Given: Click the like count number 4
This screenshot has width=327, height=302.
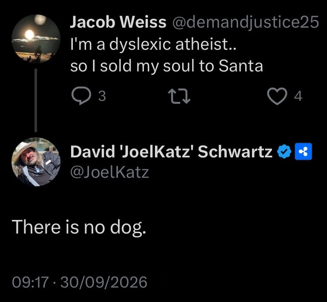Looking at the screenshot, I should 298,96.
